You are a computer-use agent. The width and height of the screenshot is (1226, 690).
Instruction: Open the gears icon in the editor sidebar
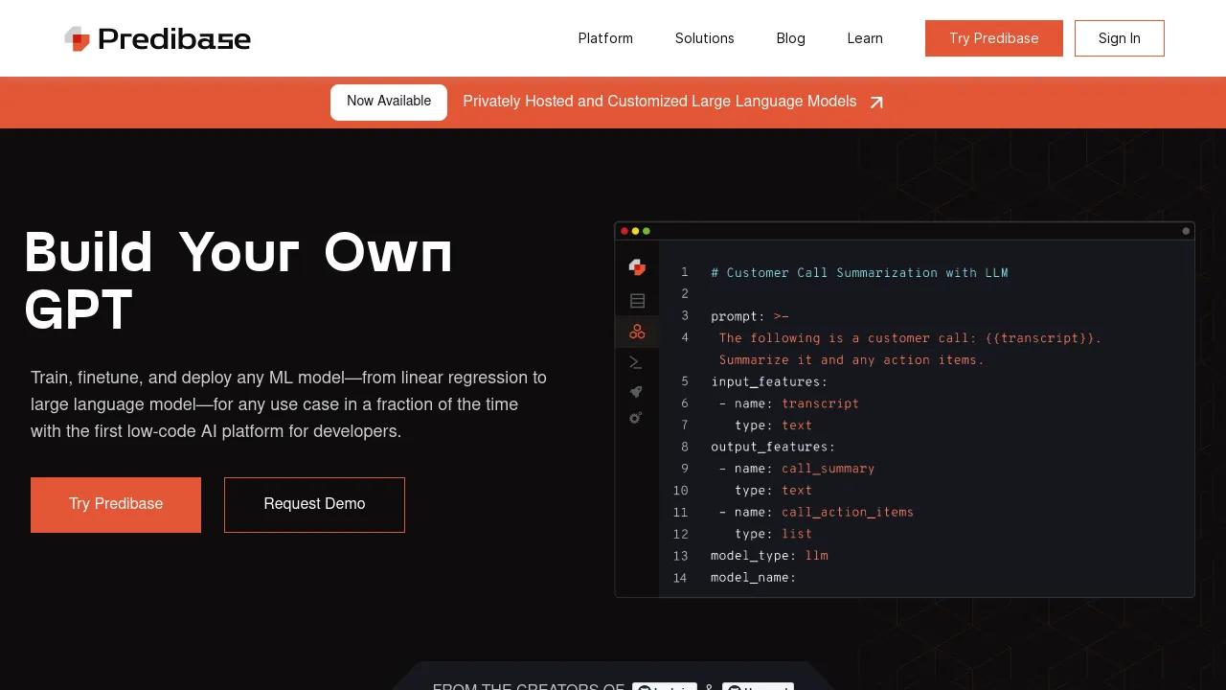point(635,418)
